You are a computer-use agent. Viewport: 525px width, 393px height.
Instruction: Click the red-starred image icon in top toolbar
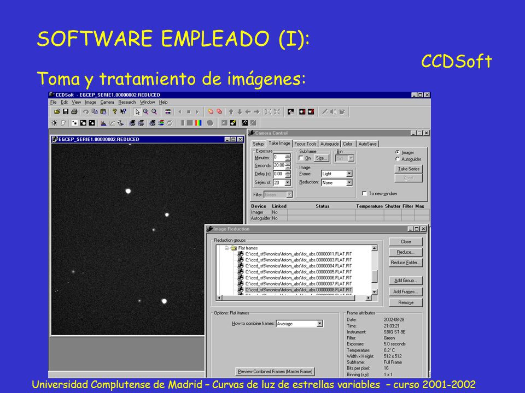point(302,111)
